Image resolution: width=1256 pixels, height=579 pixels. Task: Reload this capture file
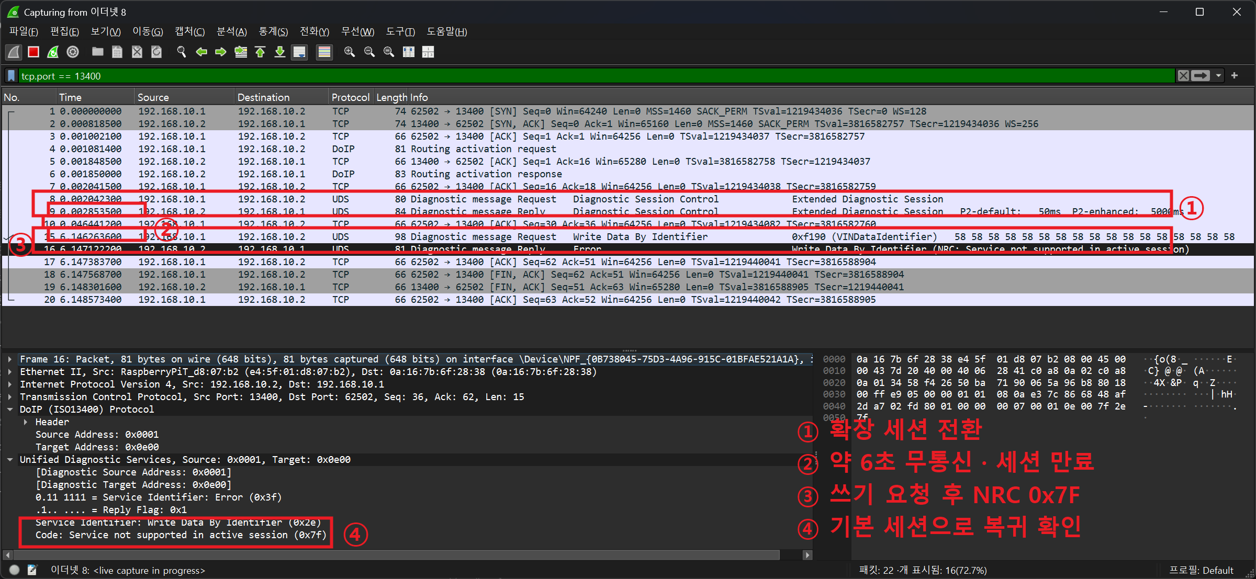coord(156,52)
